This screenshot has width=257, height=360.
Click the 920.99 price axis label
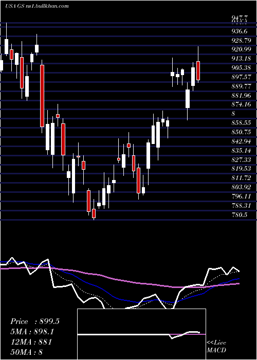[x=241, y=49]
